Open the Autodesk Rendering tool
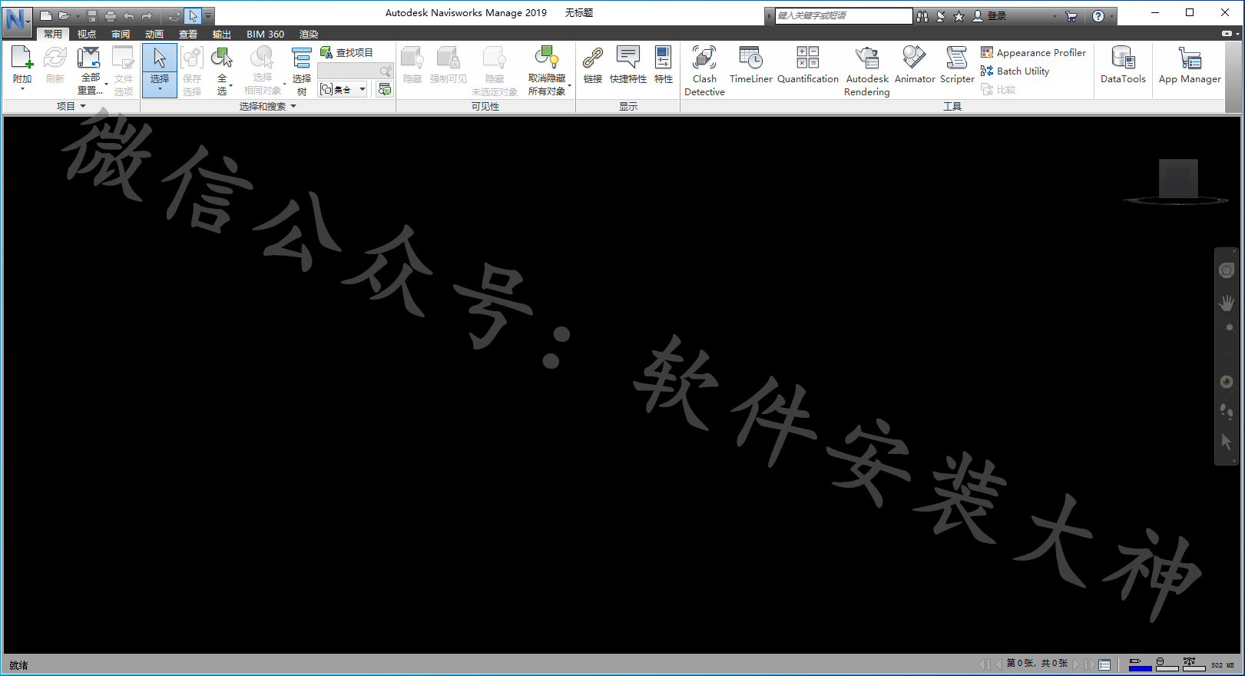1245x676 pixels. click(x=867, y=71)
